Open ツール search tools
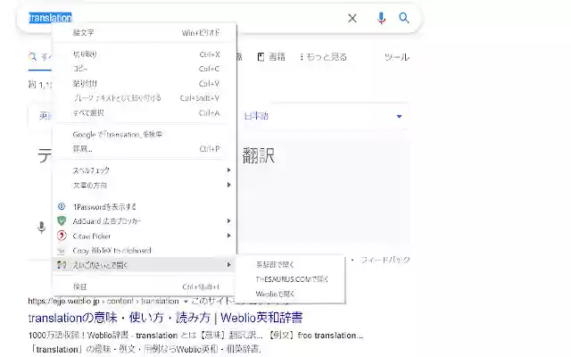The image size is (571, 357). [x=397, y=57]
